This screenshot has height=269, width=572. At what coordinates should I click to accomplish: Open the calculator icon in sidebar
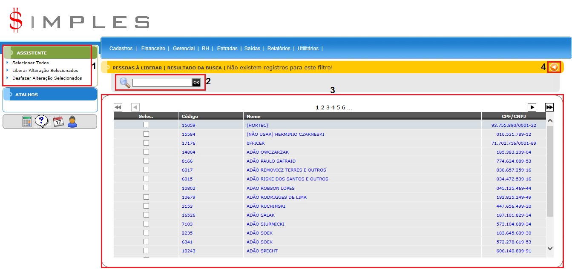pyautogui.click(x=27, y=122)
